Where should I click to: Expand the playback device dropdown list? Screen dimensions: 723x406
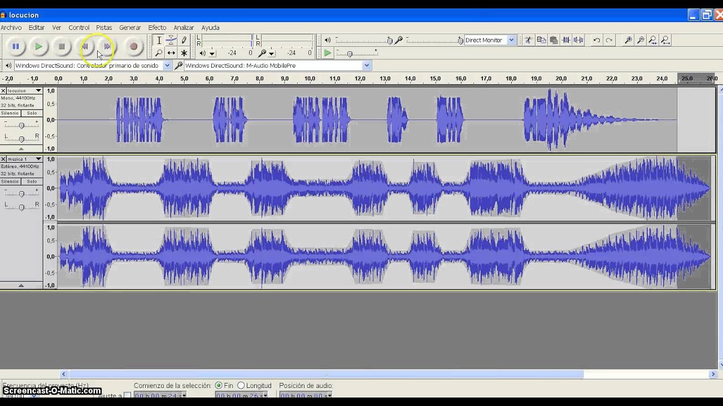pos(167,65)
